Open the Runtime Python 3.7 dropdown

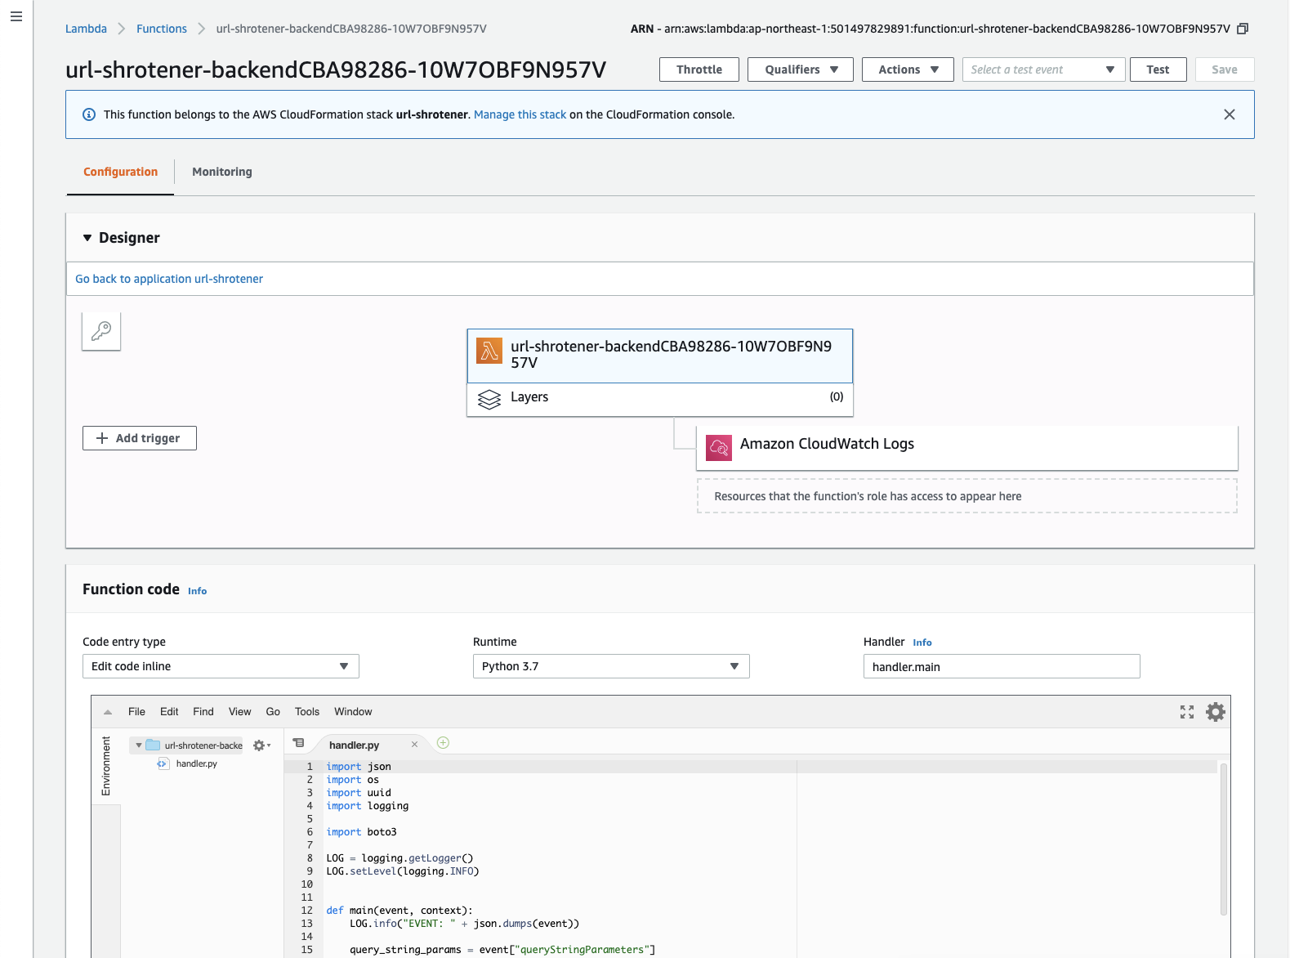point(611,666)
